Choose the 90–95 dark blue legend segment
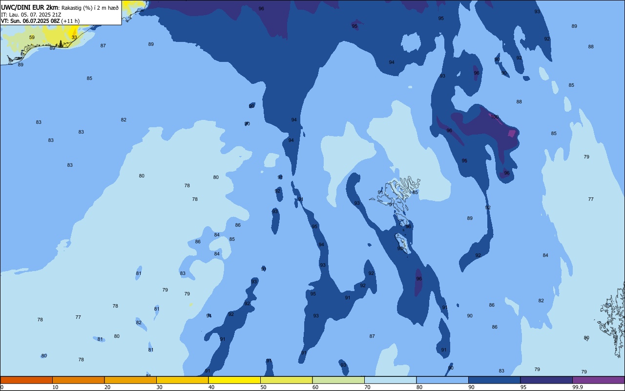The width and height of the screenshot is (625, 391). (494, 380)
